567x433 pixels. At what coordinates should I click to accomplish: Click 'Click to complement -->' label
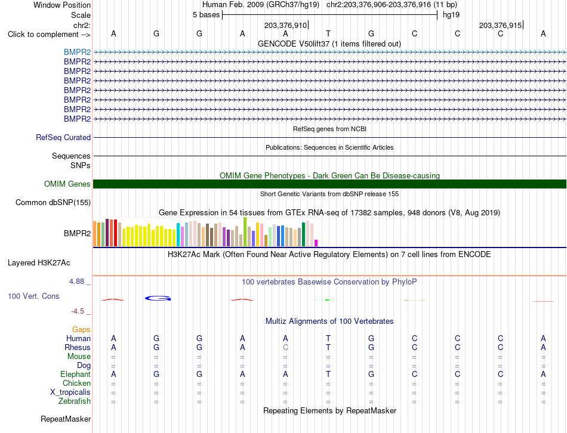pyautogui.click(x=49, y=35)
